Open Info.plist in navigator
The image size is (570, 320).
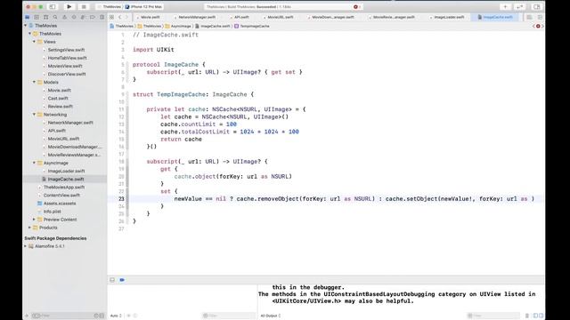pos(52,212)
